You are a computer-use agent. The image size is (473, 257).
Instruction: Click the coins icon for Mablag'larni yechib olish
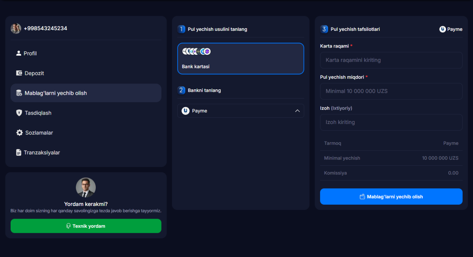click(19, 93)
